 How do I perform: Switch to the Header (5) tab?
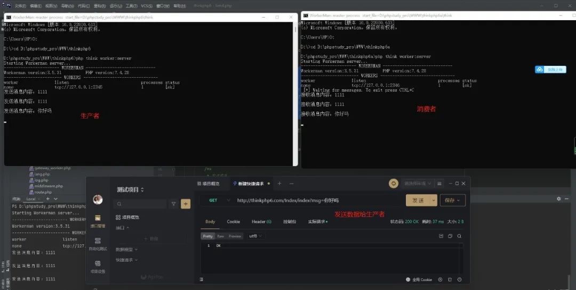(261, 221)
